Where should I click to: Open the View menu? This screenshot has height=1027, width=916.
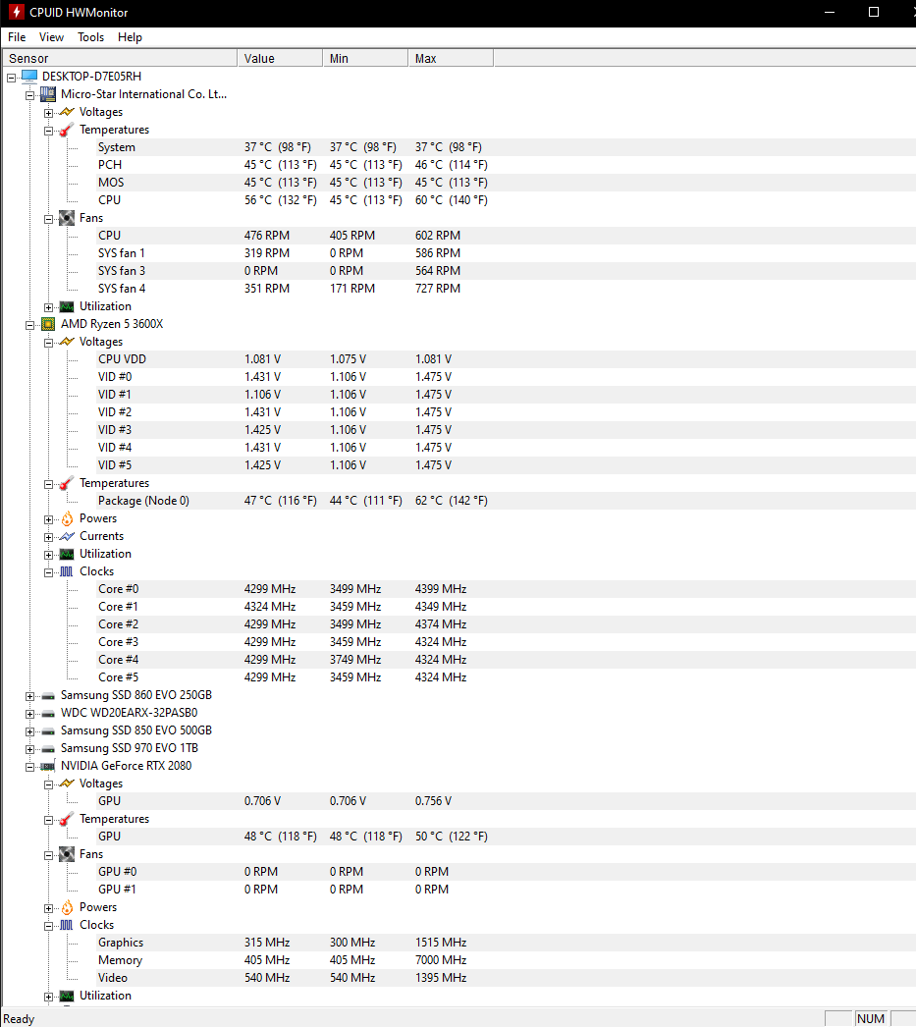[x=51, y=37]
